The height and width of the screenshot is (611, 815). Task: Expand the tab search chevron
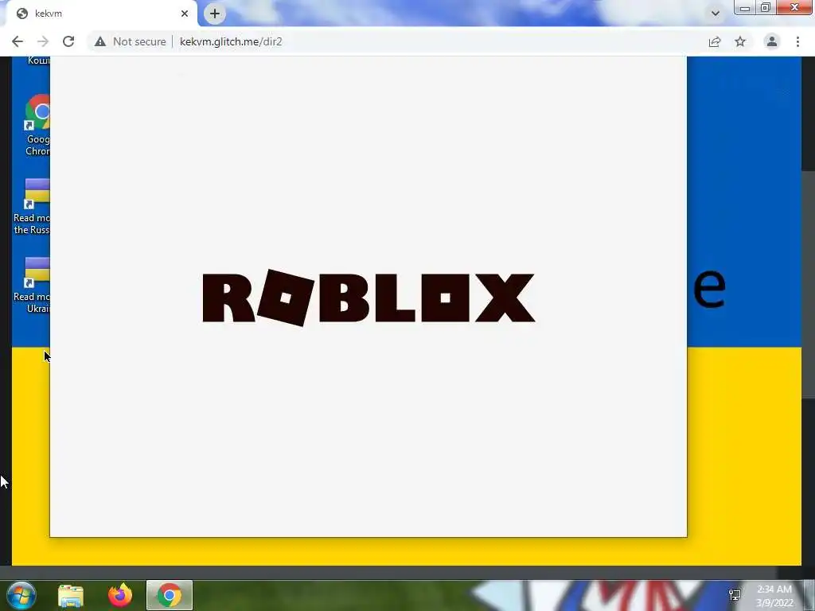(x=716, y=14)
